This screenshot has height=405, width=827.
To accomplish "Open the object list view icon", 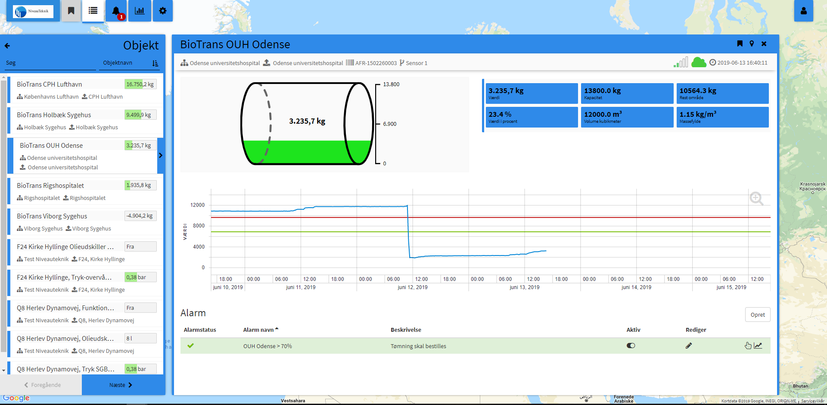I will pyautogui.click(x=93, y=11).
